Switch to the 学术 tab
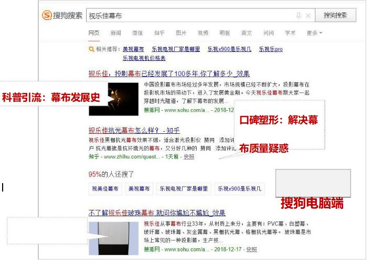 coord(290,33)
